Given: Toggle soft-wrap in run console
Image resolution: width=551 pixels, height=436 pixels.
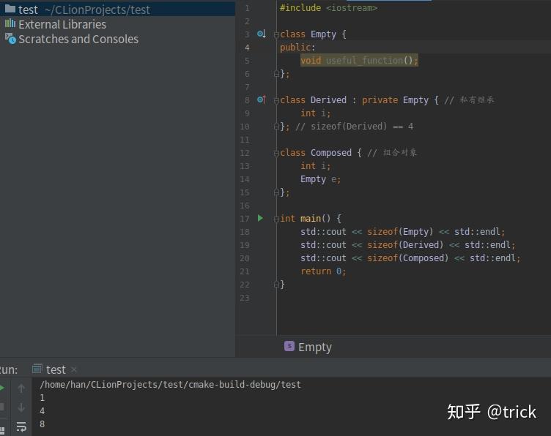Looking at the screenshot, I should point(21,426).
